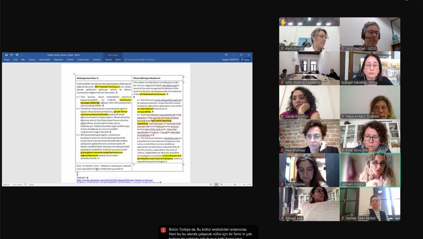Select Ceyda Koyuncu's video tile
The height and width of the screenshot is (239, 423).
310,102
